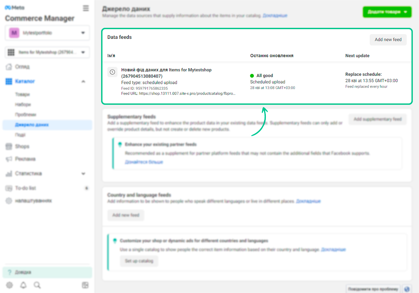Click the clock icon beside the feed name
Image resolution: width=419 pixels, height=293 pixels.
point(112,72)
